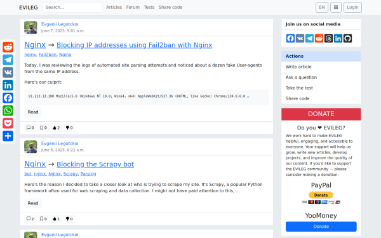
Task: Click the code snippet with IP 91.123.13.180
Action: [147, 97]
